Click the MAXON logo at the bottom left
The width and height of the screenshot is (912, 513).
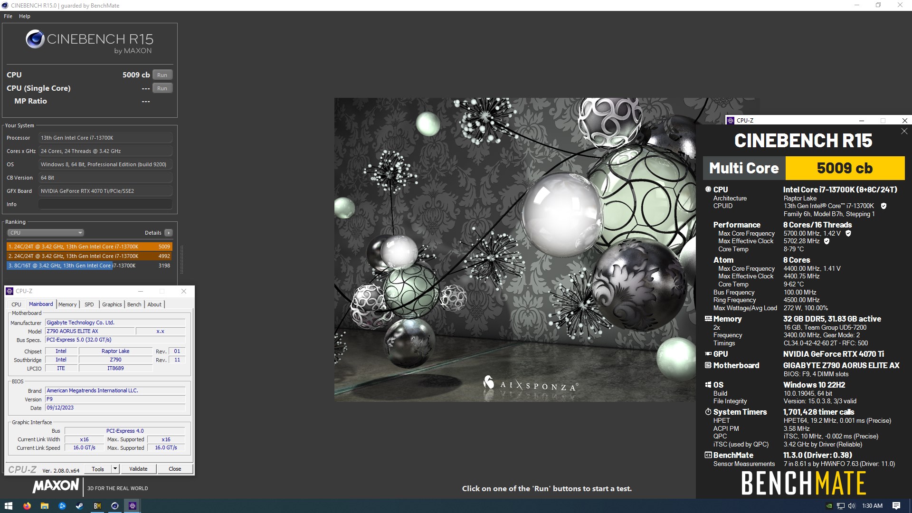point(56,486)
